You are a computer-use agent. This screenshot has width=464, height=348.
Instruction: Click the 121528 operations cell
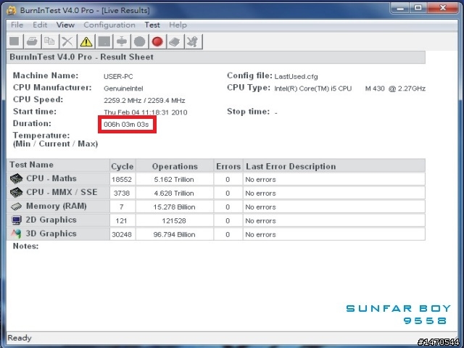click(x=174, y=220)
